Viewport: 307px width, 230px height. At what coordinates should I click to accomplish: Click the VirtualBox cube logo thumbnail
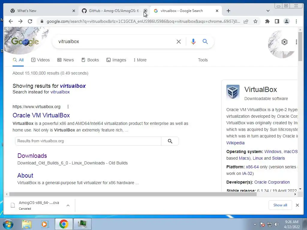tap(233, 92)
